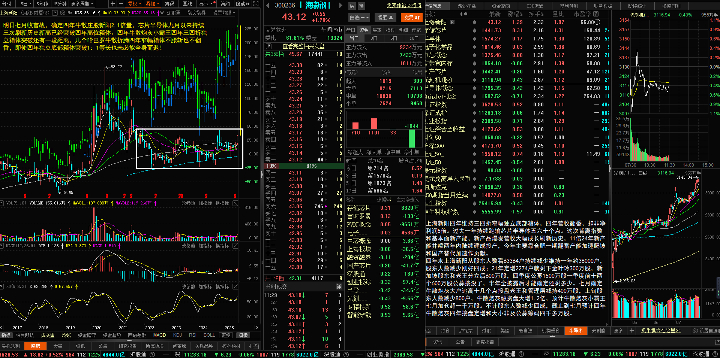Screen dimensions: 720x358
Task: Click the 融 margin-trading badge
Action: [x=352, y=6]
